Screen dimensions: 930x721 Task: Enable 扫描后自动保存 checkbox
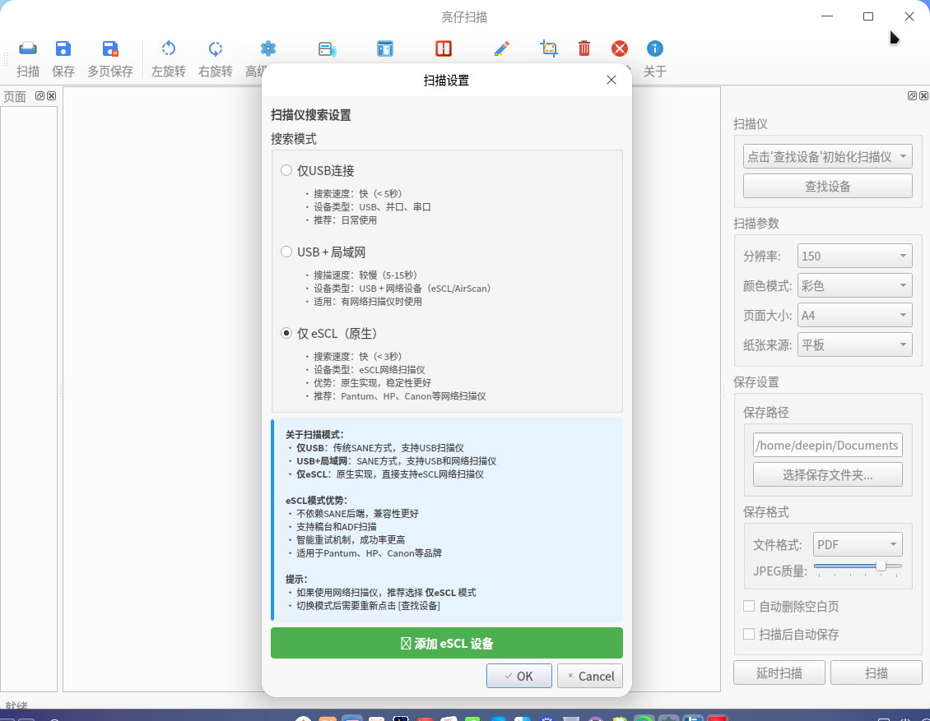[x=749, y=634]
